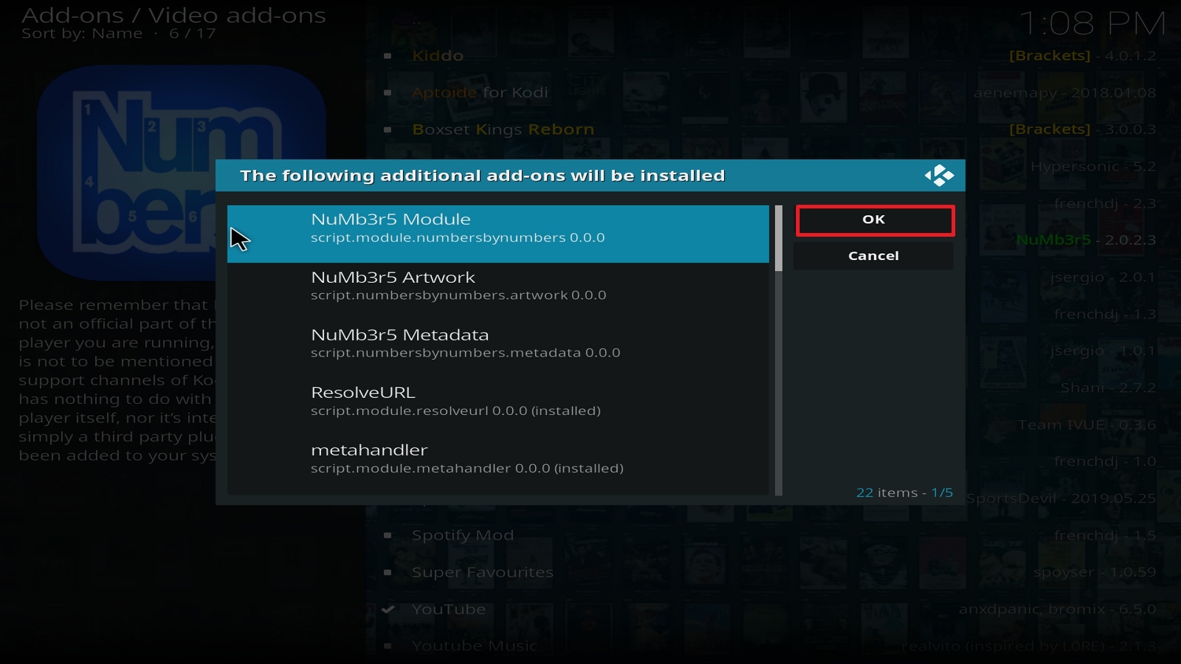Click the 22 items - 1/5 page counter

(x=904, y=492)
